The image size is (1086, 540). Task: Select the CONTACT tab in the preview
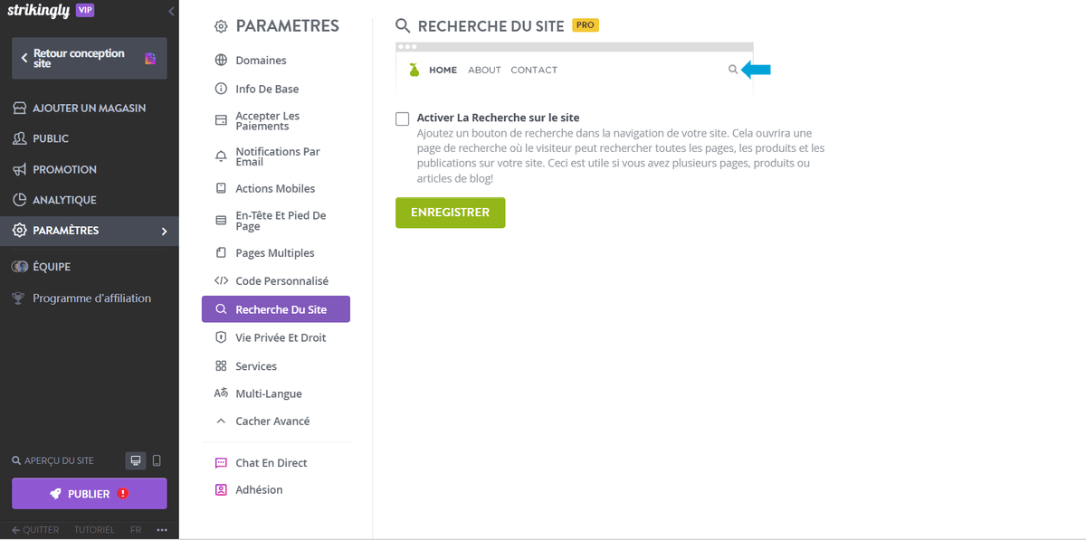[x=534, y=70]
